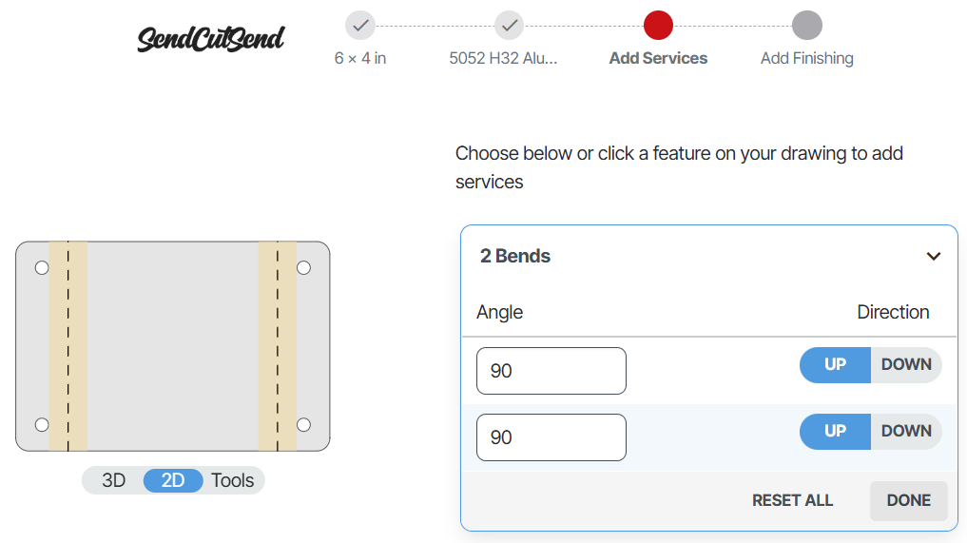The image size is (967, 543).
Task: Click the SendCutSend logo
Action: point(210,39)
